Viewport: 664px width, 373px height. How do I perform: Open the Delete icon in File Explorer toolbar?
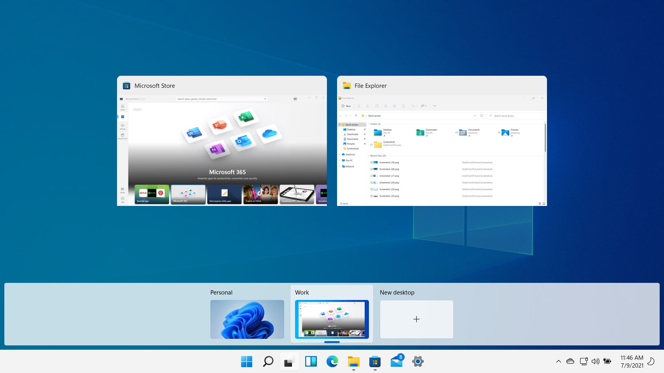click(x=404, y=106)
